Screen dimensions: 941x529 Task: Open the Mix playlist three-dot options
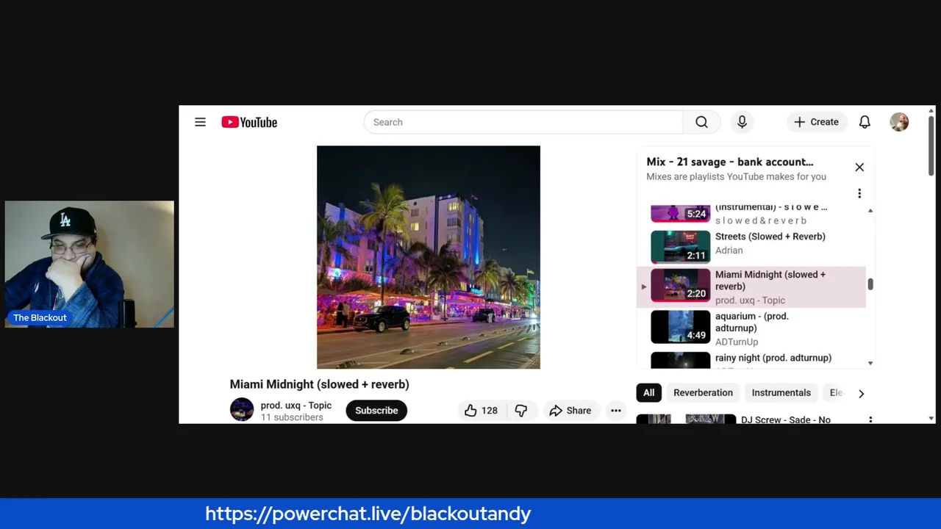click(859, 193)
